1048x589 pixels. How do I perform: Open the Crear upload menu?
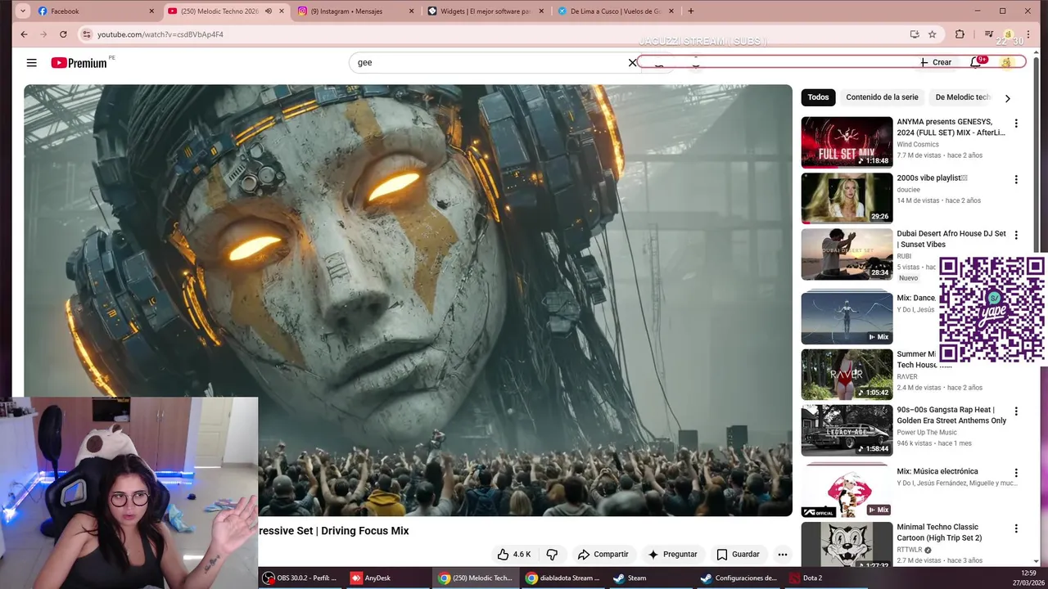tap(935, 62)
